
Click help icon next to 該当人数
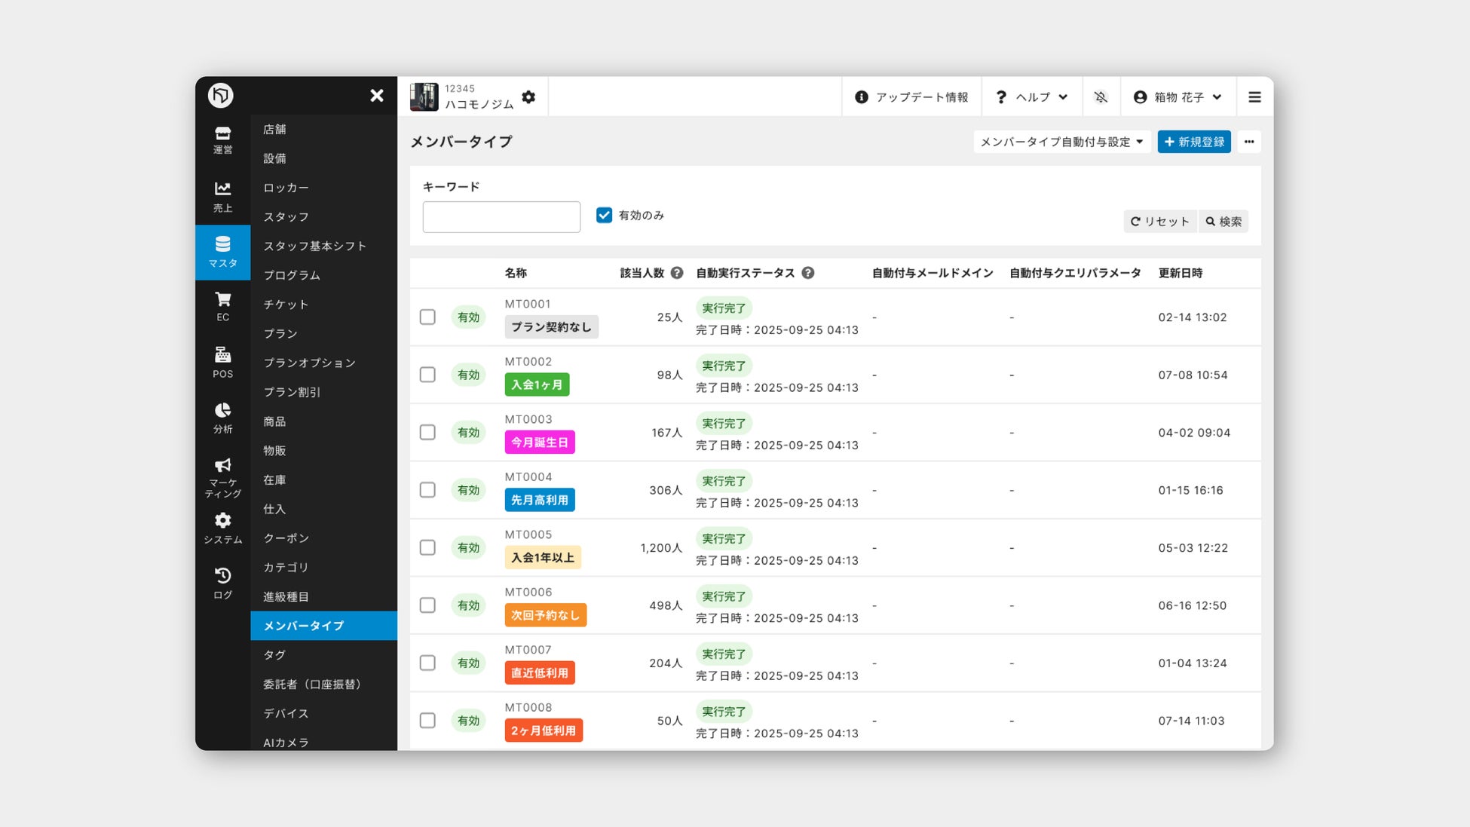coord(677,273)
